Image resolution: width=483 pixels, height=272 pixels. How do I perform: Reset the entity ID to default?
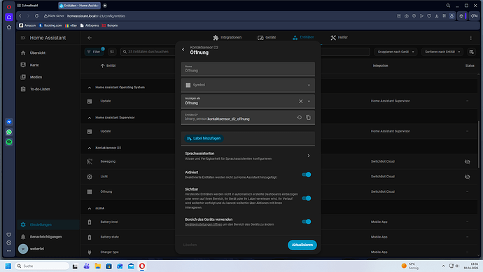point(299,118)
